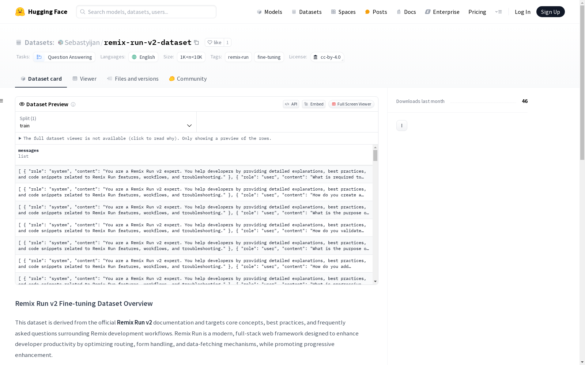This screenshot has width=585, height=365.
Task: Like the dataset with the heart button
Action: (x=215, y=42)
